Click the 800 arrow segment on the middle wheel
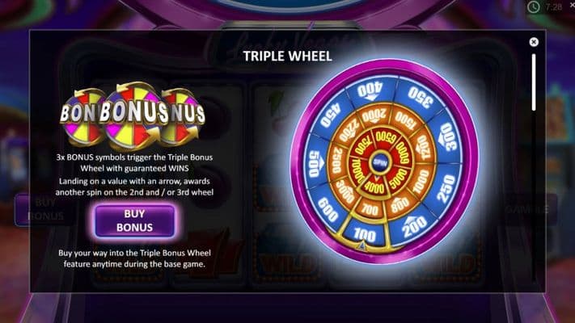The width and height of the screenshot is (575, 323). point(400,203)
